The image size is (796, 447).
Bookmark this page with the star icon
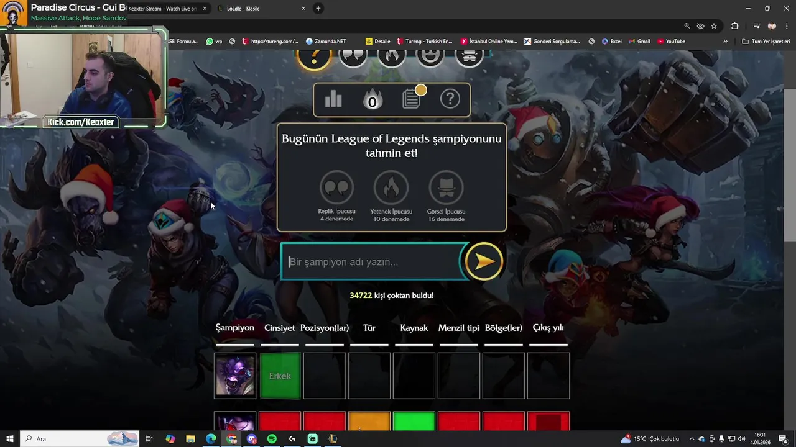[714, 26]
